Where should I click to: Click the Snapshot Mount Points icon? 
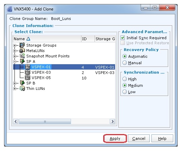pos(22,56)
